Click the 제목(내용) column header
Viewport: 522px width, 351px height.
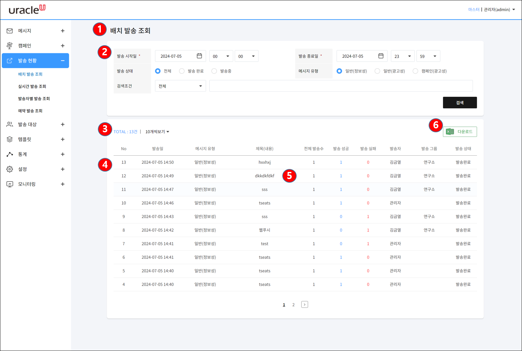(265, 149)
